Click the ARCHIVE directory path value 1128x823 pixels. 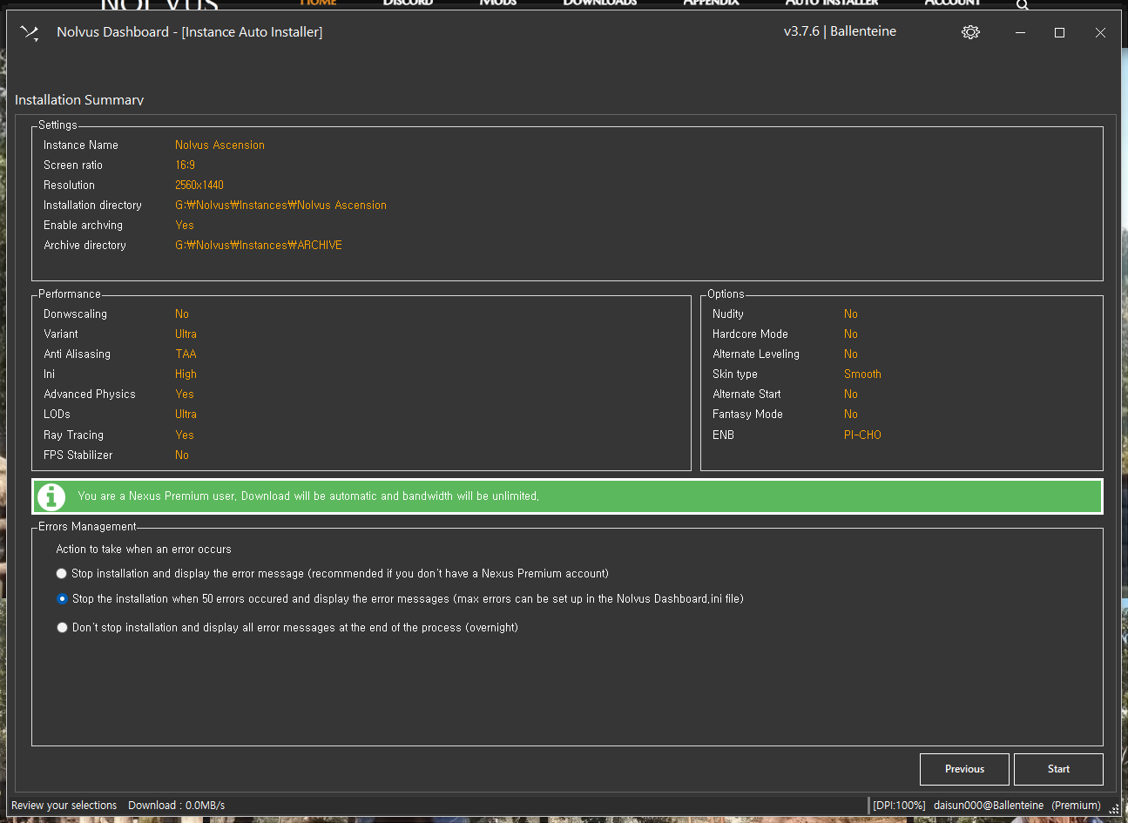point(259,246)
